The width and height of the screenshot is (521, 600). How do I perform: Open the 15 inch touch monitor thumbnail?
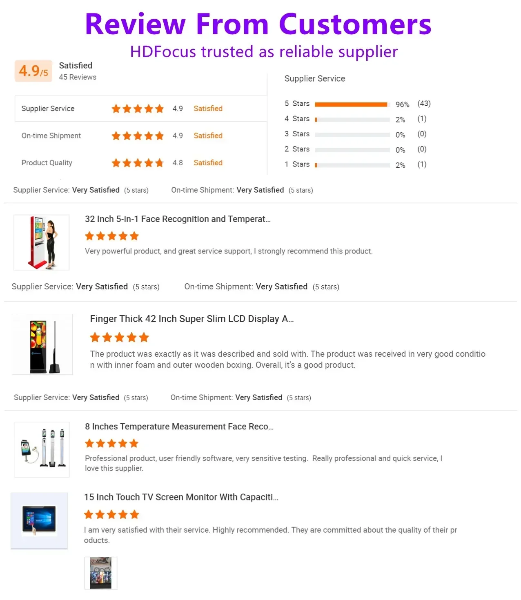[39, 520]
